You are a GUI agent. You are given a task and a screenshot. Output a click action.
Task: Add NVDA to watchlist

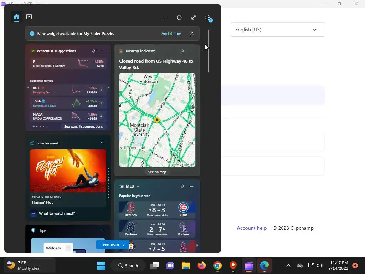101,116
